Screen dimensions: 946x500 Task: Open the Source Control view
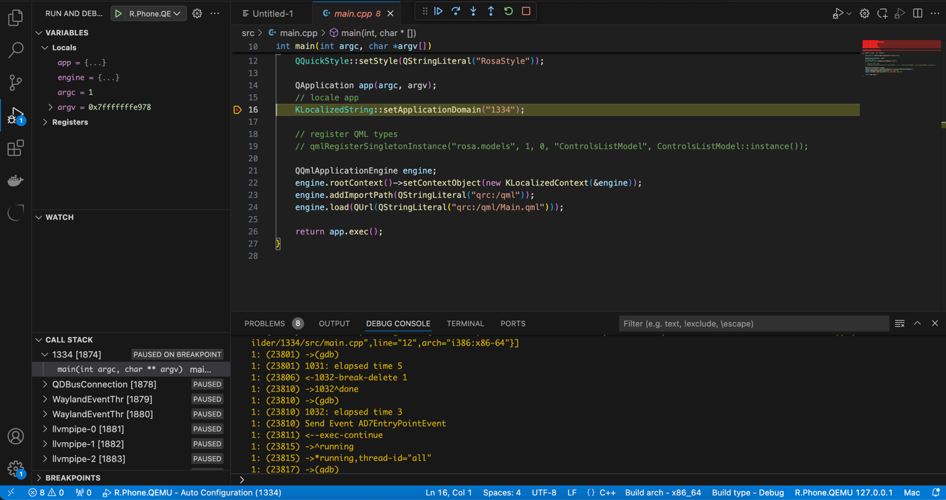[x=15, y=82]
